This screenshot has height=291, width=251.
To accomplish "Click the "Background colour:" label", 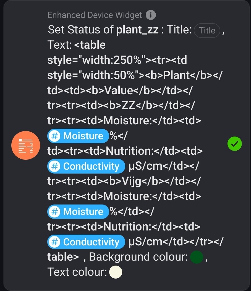I will (x=138, y=257).
